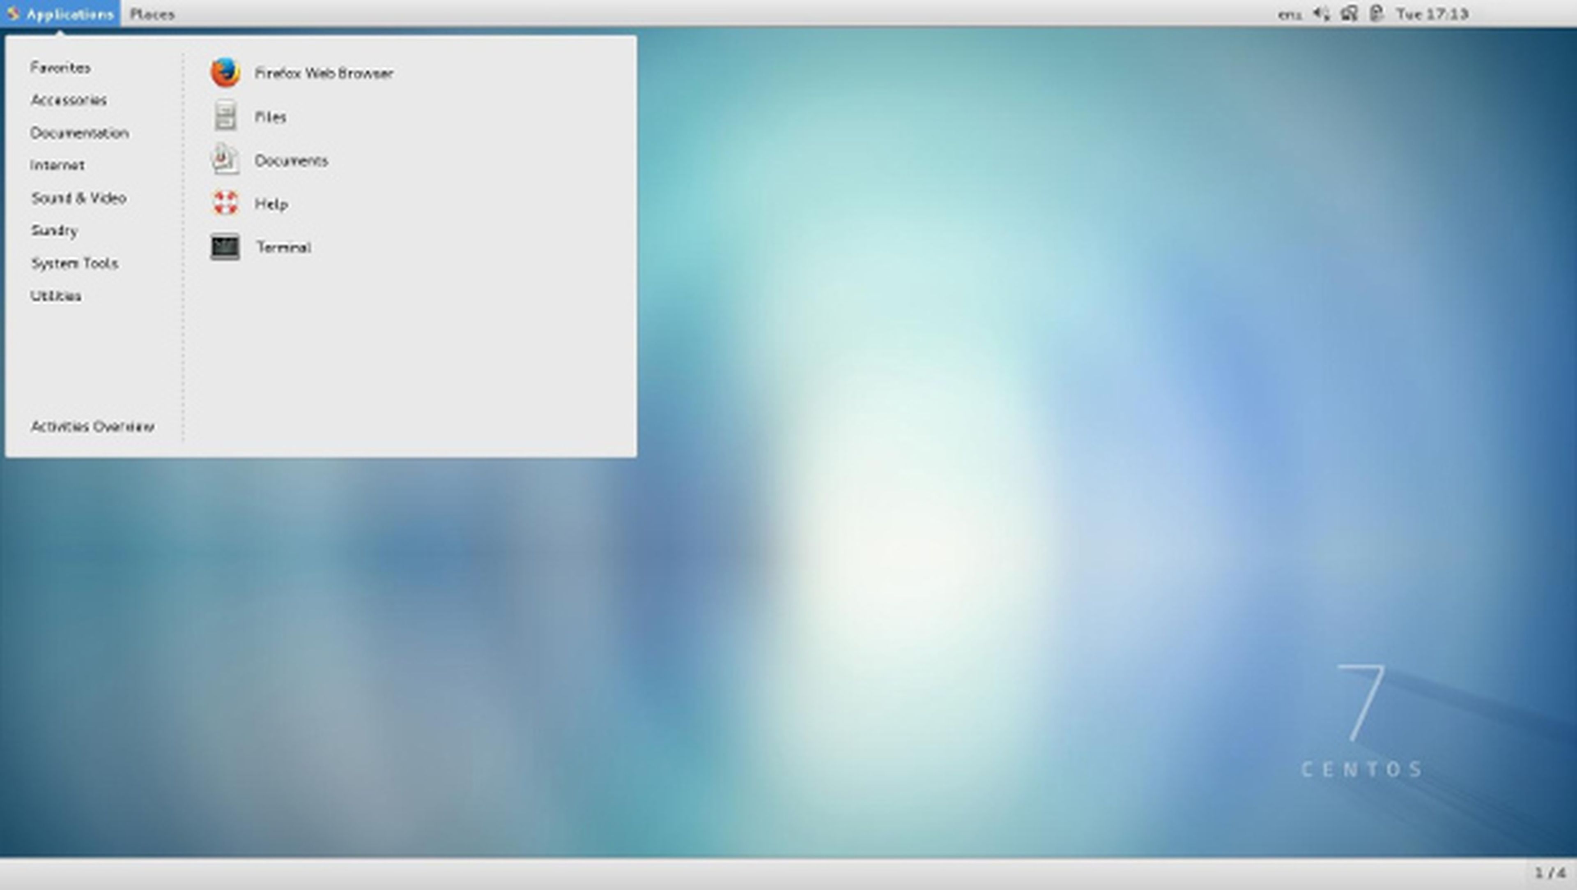Launch Firefox Web Browser icon
This screenshot has height=890, width=1577.
click(x=225, y=73)
